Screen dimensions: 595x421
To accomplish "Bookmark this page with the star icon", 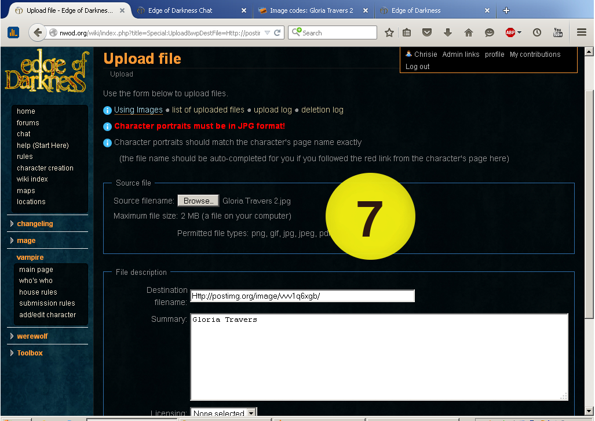I will (x=389, y=33).
